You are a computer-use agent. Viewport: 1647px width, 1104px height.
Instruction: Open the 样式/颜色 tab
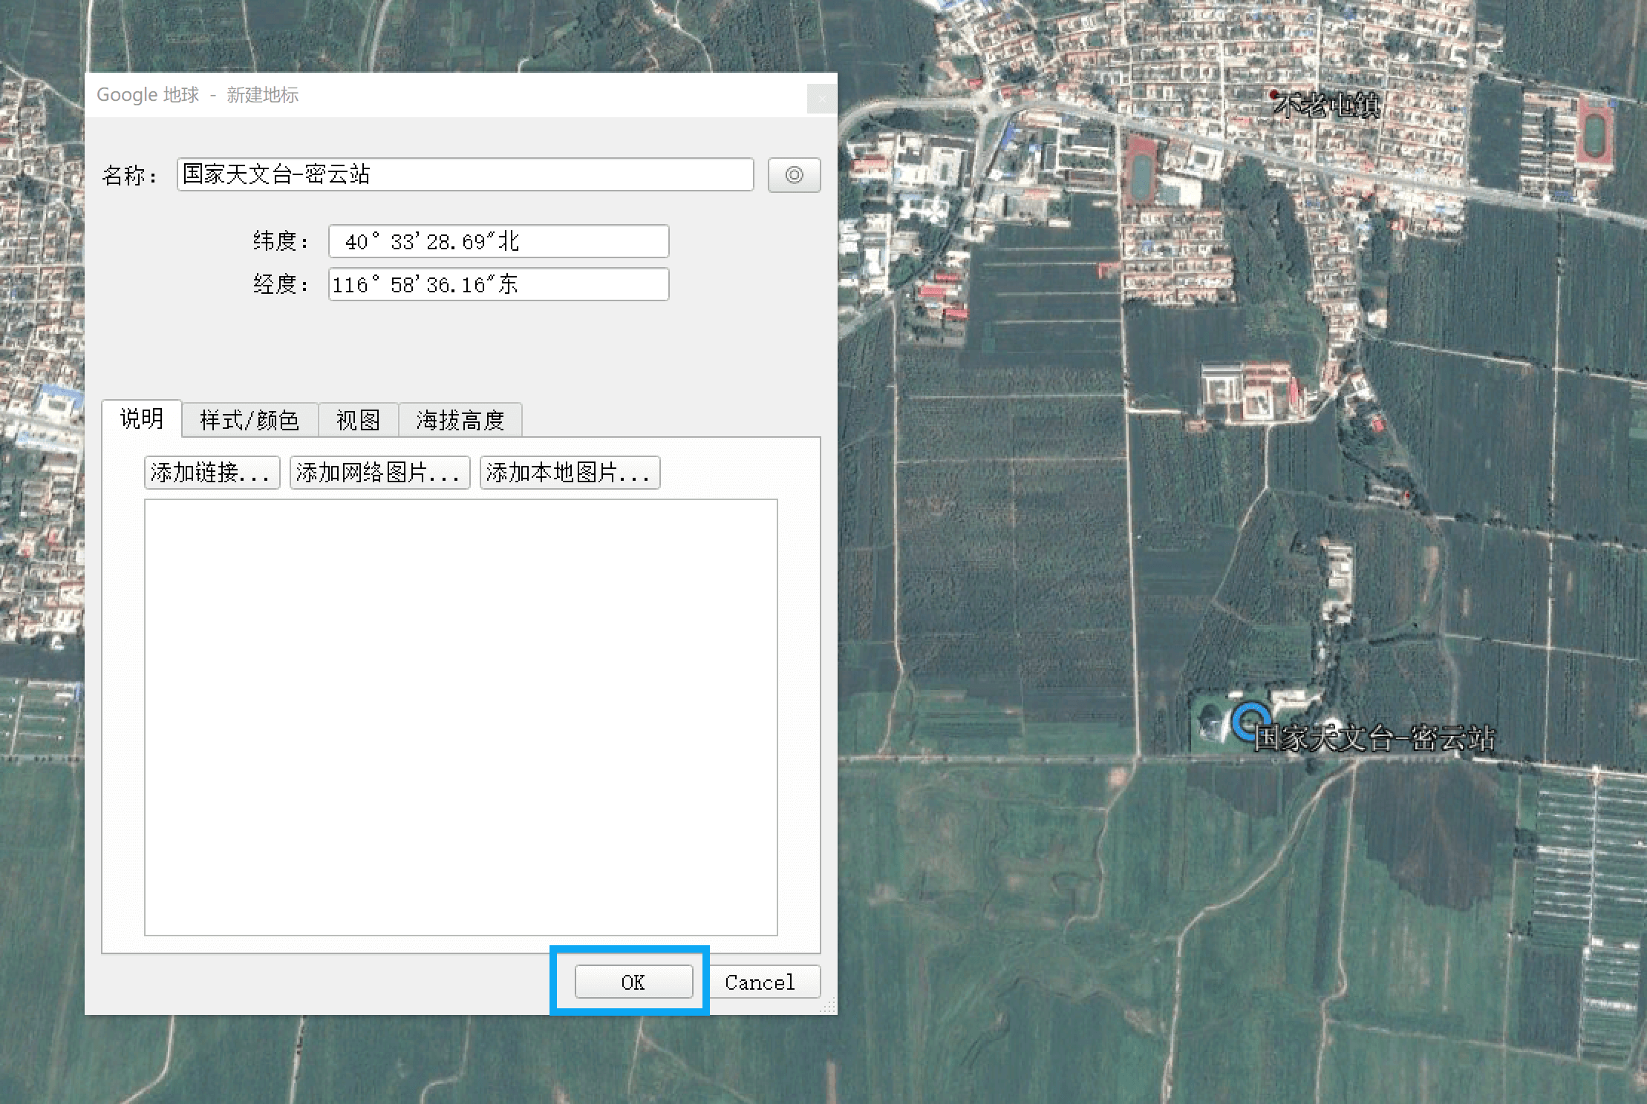(x=250, y=421)
